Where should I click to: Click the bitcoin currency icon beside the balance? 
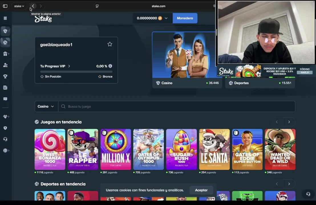(x=160, y=18)
